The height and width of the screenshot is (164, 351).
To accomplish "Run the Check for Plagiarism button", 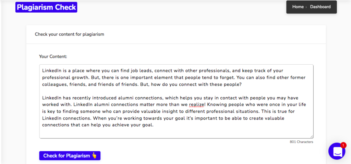I will [x=70, y=156].
